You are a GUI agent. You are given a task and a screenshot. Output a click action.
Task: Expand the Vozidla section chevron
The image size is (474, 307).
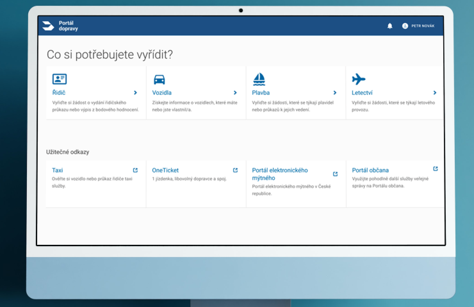click(x=235, y=93)
